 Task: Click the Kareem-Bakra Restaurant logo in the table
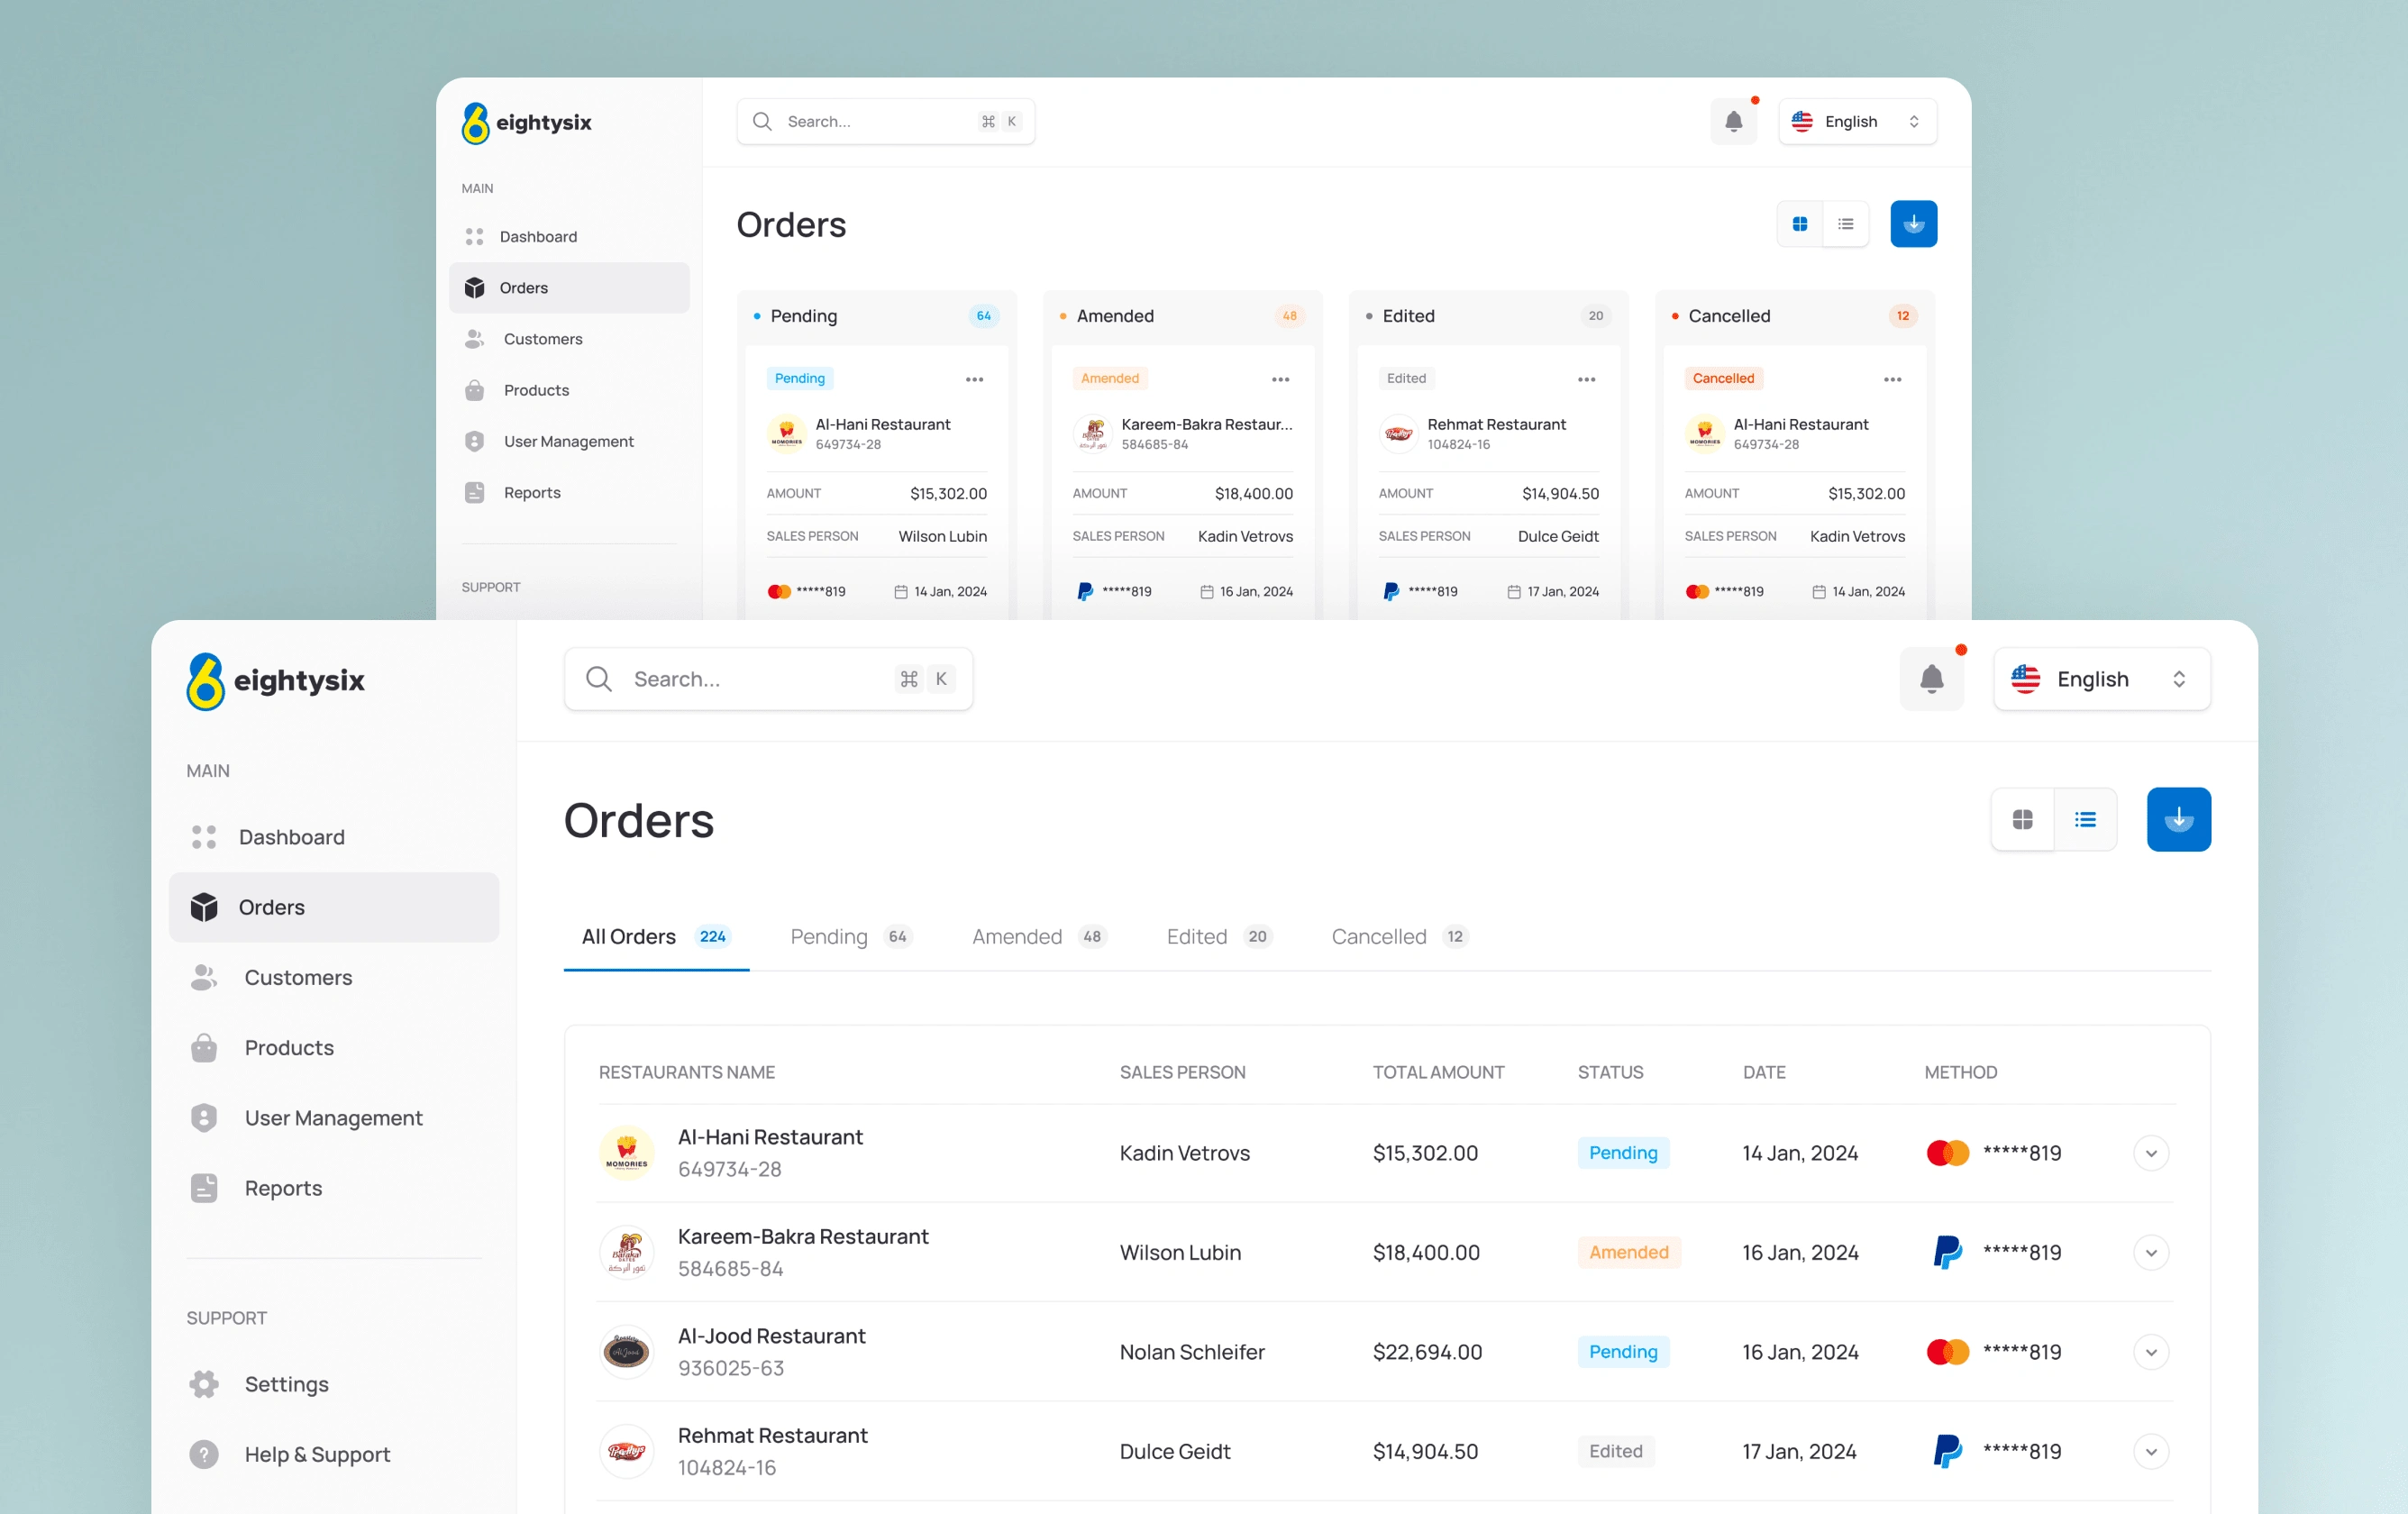pyautogui.click(x=626, y=1252)
